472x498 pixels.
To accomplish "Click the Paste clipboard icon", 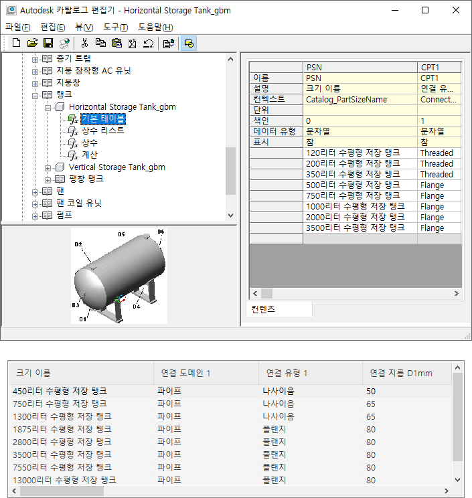I will (x=116, y=43).
